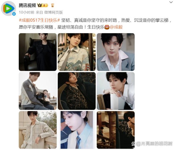Click the 月亮里的桂花树 watermark logo

tap(152, 144)
